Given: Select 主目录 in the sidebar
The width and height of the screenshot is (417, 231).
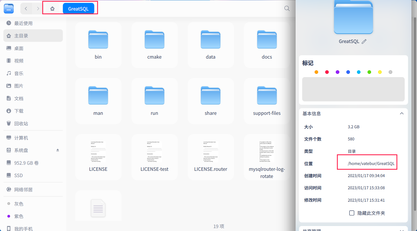Looking at the screenshot, I should pos(33,36).
